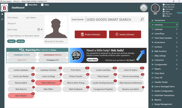Expand the Layaways submenu chevron
The image size is (182, 108).
177,29
